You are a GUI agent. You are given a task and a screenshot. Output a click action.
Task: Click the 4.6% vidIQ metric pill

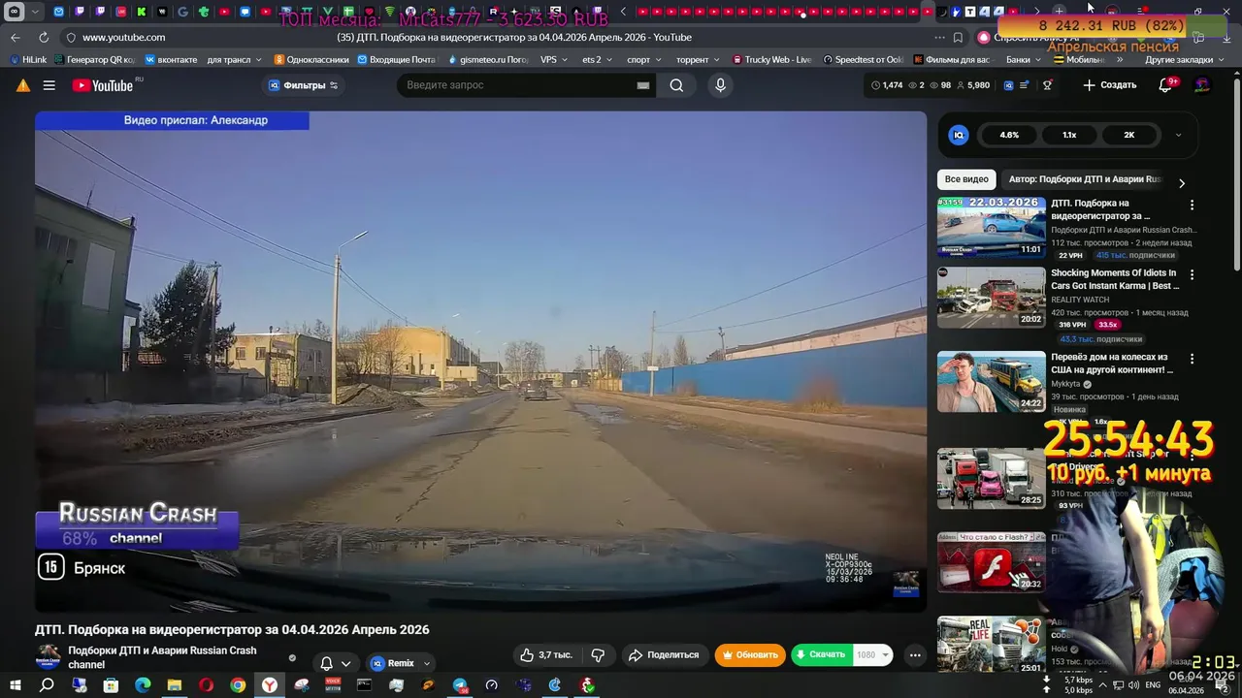pyautogui.click(x=1009, y=135)
